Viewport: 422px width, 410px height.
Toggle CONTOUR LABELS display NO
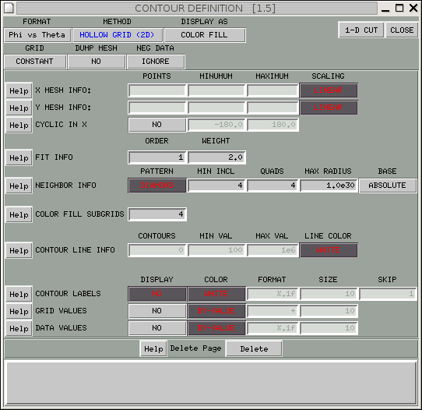(x=157, y=294)
